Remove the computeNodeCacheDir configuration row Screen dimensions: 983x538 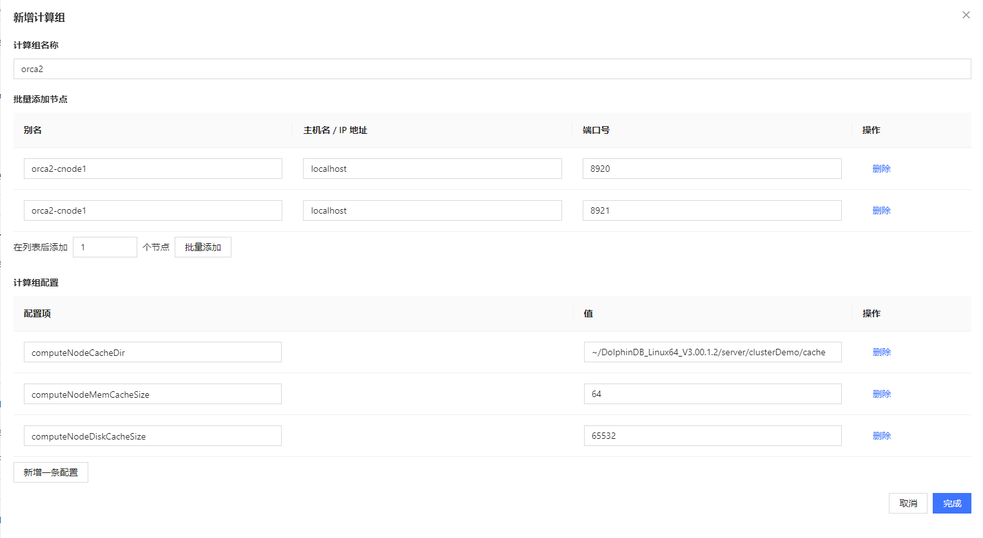point(881,352)
